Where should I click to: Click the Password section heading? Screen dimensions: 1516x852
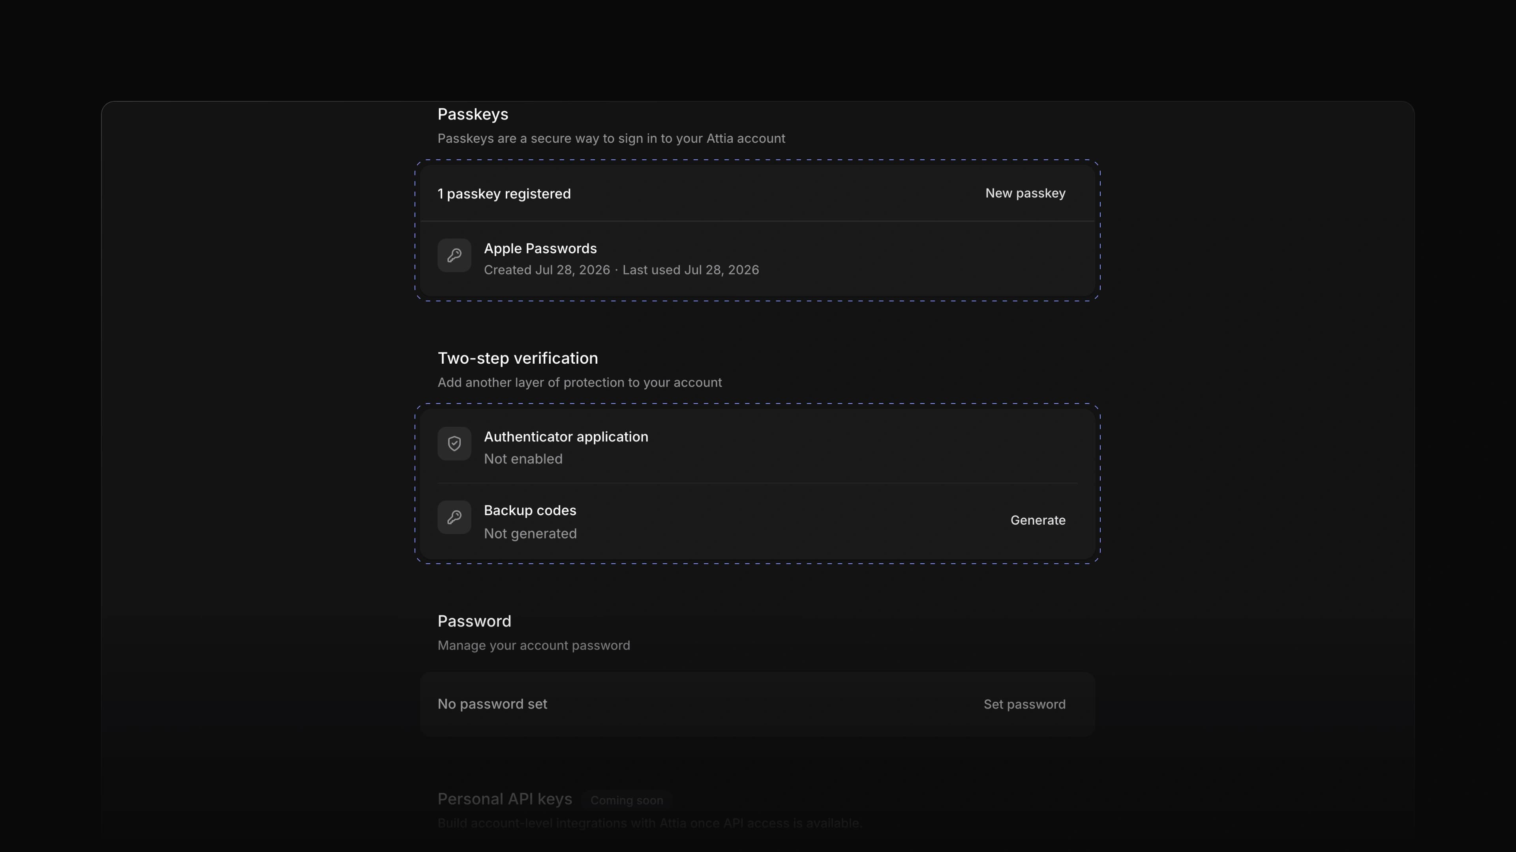tap(474, 622)
